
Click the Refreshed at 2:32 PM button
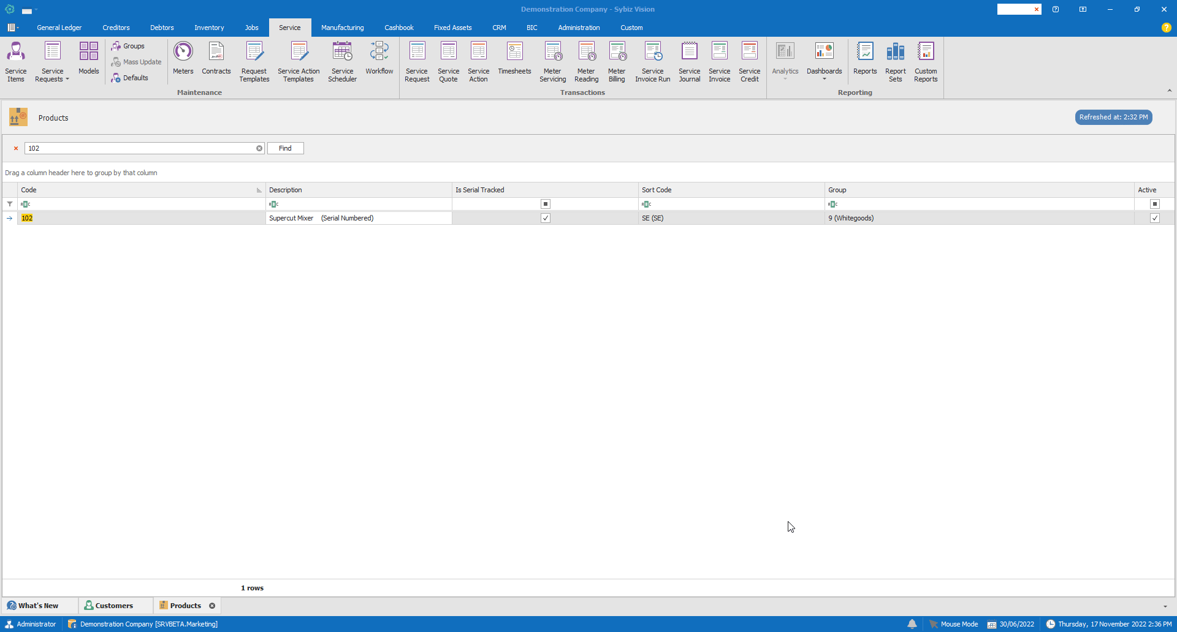point(1113,117)
